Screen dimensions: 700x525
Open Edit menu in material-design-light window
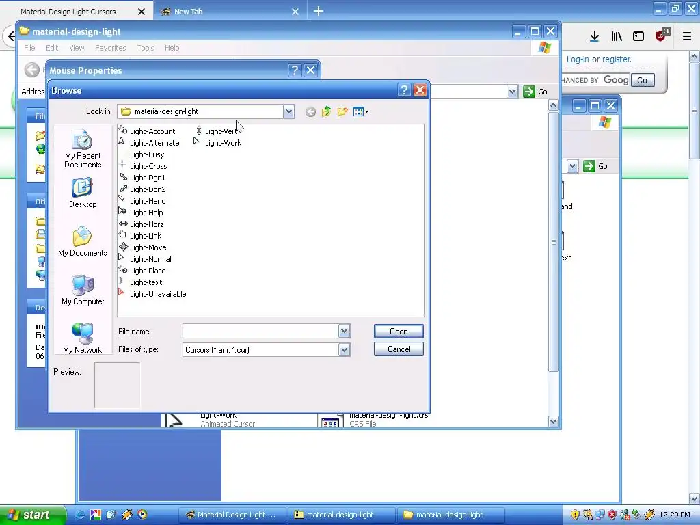tap(52, 48)
